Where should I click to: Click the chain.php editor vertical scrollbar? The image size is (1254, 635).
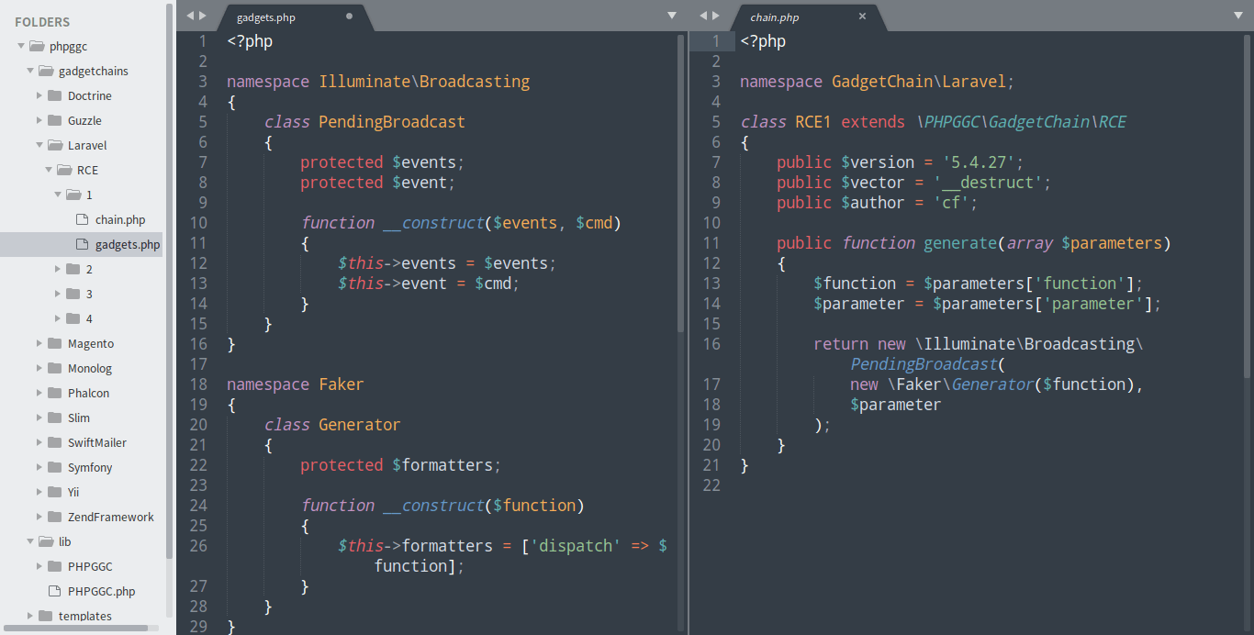point(1246,206)
